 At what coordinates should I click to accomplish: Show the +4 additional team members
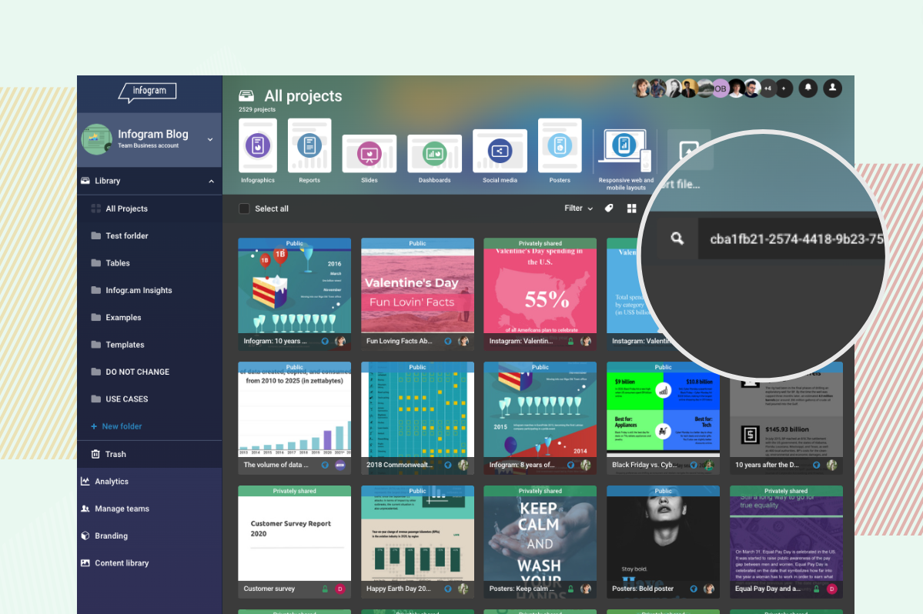pyautogui.click(x=767, y=88)
